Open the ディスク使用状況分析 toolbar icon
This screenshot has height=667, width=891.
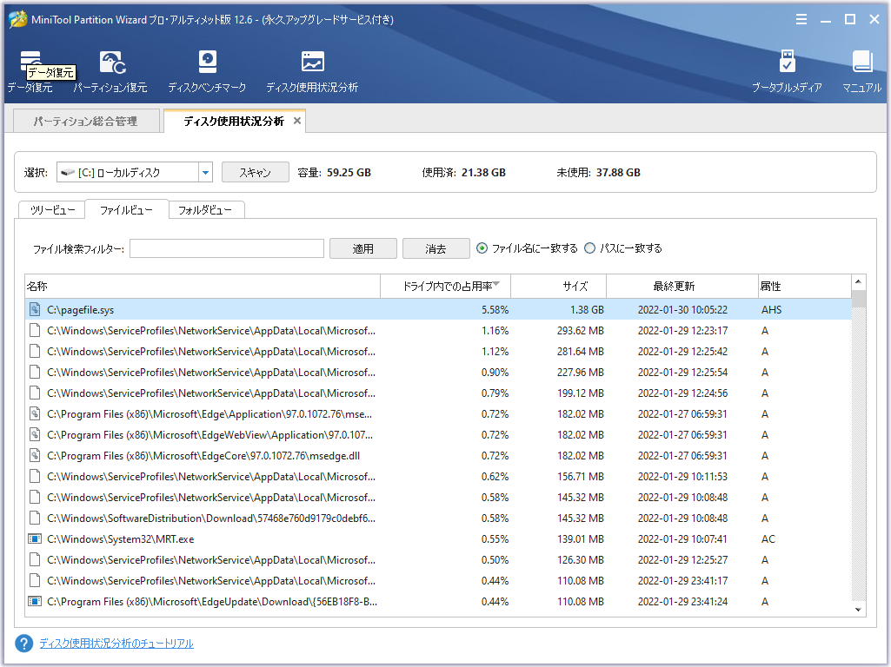[x=312, y=71]
